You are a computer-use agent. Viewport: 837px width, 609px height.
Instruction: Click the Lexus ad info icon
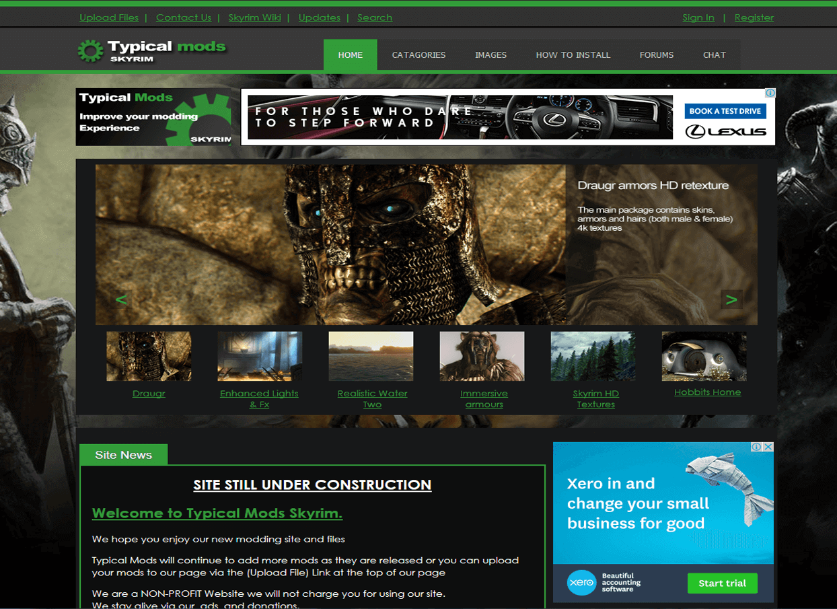pos(770,93)
